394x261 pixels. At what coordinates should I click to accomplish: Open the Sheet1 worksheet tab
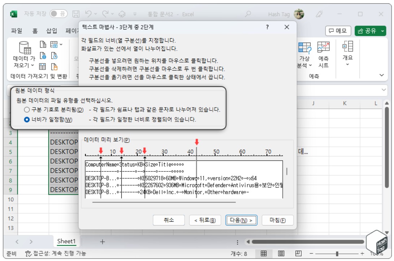66,242
